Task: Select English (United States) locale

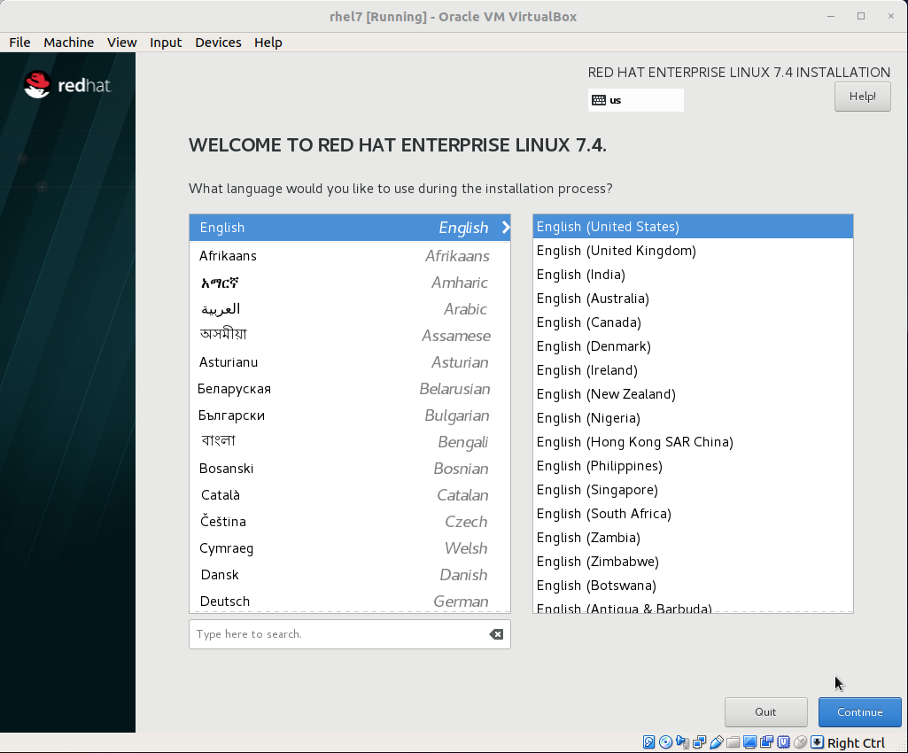Action: coord(693,227)
